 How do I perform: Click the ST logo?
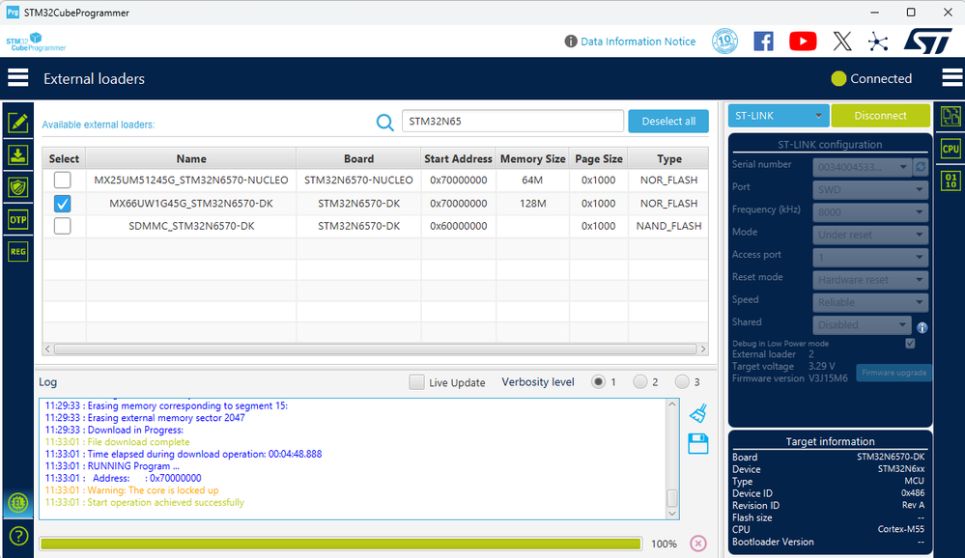928,42
